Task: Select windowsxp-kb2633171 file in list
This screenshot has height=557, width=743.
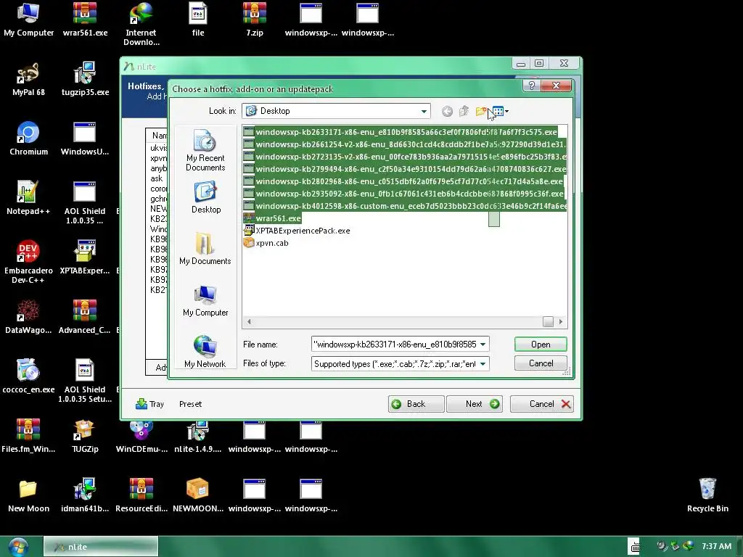Action: [x=401, y=132]
